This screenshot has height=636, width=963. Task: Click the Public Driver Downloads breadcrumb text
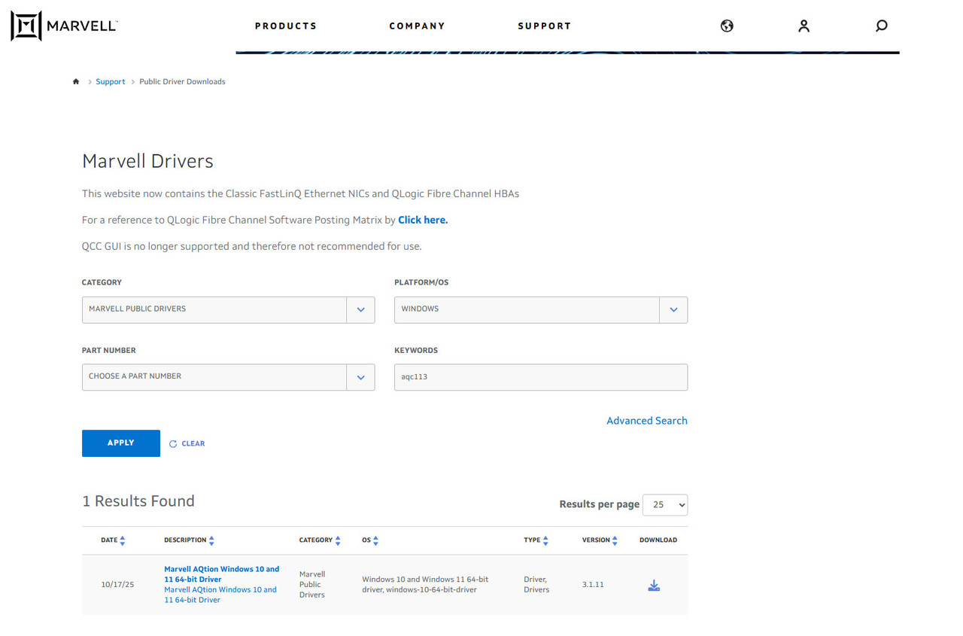click(182, 81)
